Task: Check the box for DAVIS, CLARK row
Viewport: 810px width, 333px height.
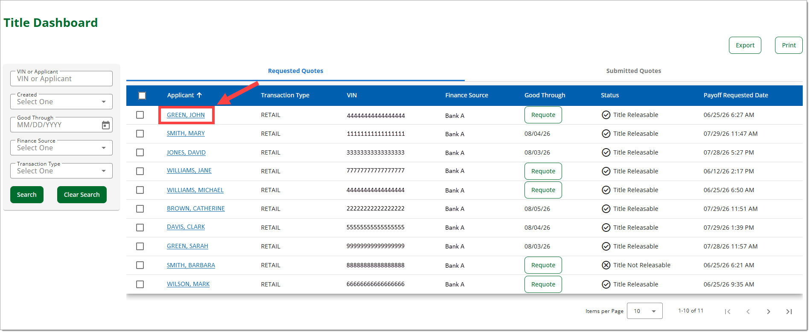Action: click(x=140, y=228)
